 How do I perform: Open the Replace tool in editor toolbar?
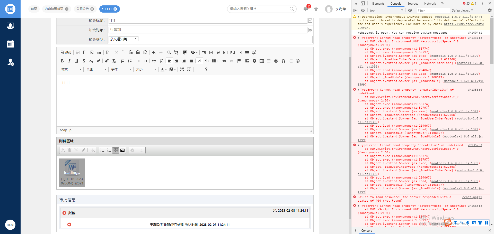[x=177, y=52]
